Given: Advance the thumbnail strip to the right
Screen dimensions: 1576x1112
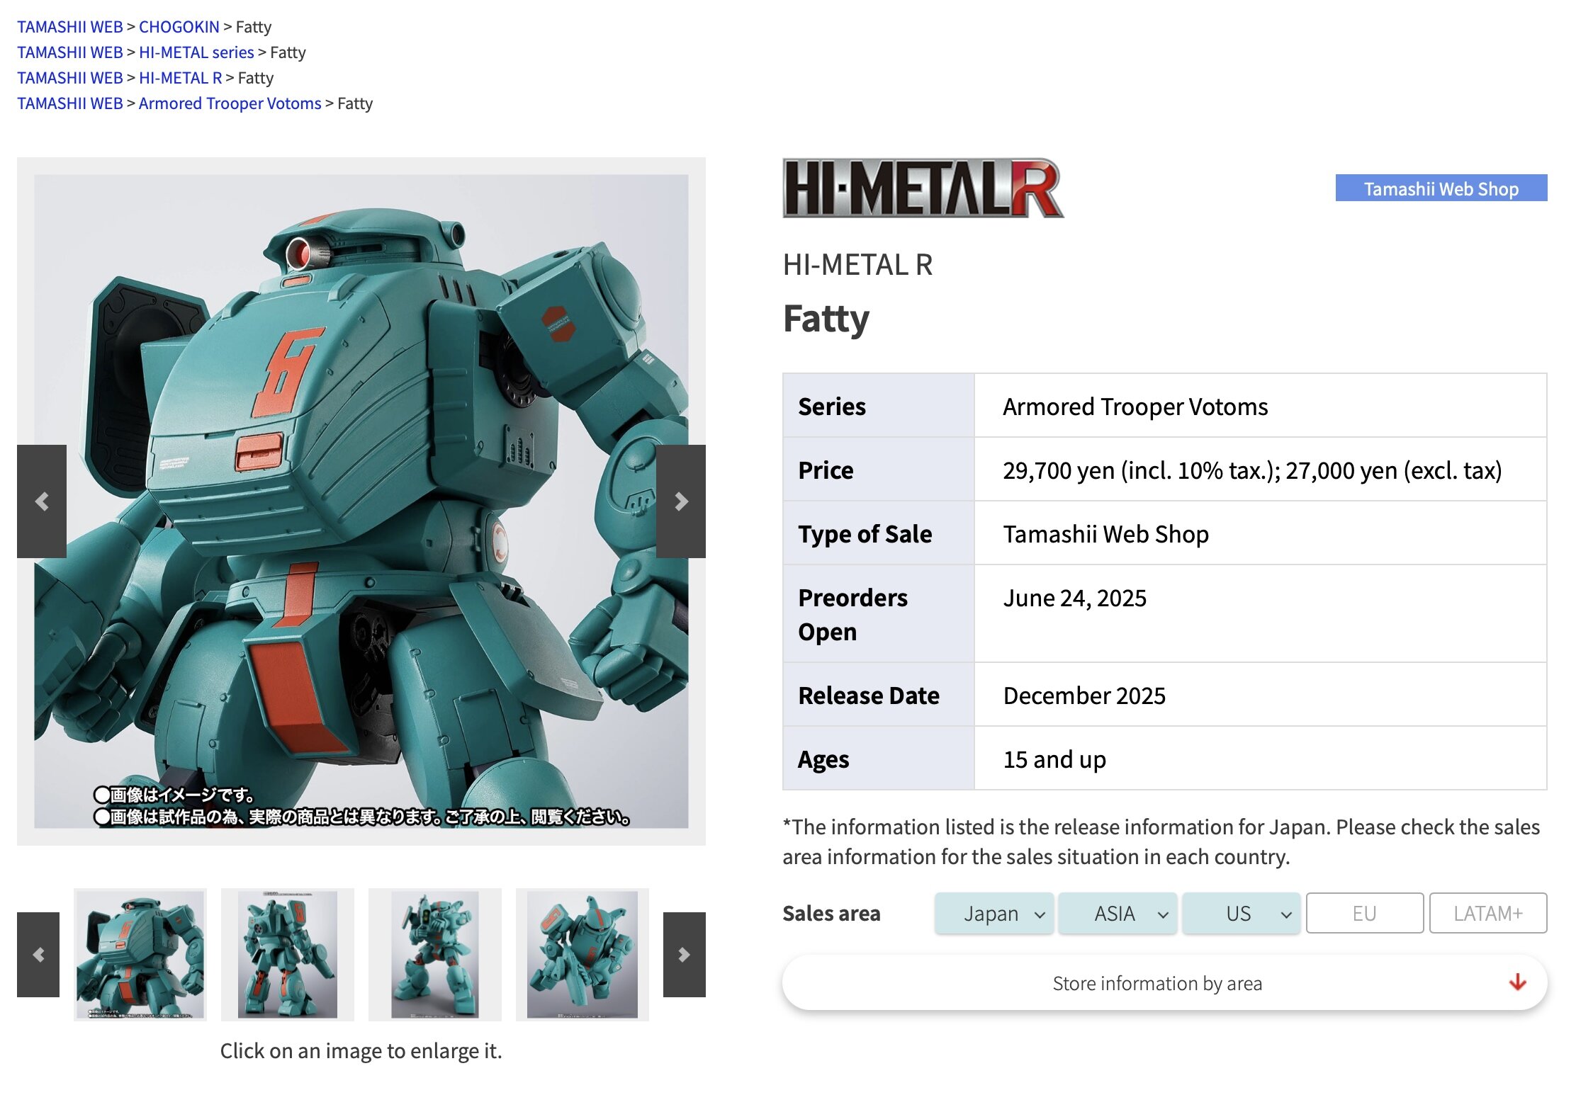Looking at the screenshot, I should click(x=685, y=954).
